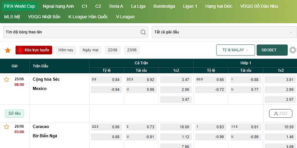The height and width of the screenshot is (148, 297).
Task: Click the Kèo trực tuyến button
Action: click(34, 50)
